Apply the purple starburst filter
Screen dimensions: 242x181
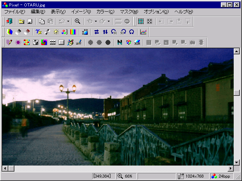point(18,42)
